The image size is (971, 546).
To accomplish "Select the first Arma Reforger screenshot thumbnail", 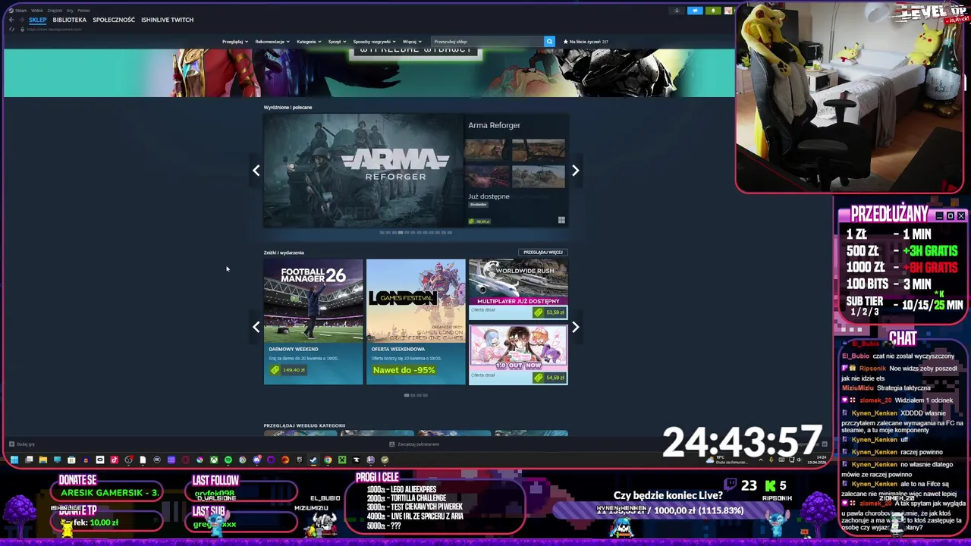I will (x=488, y=149).
